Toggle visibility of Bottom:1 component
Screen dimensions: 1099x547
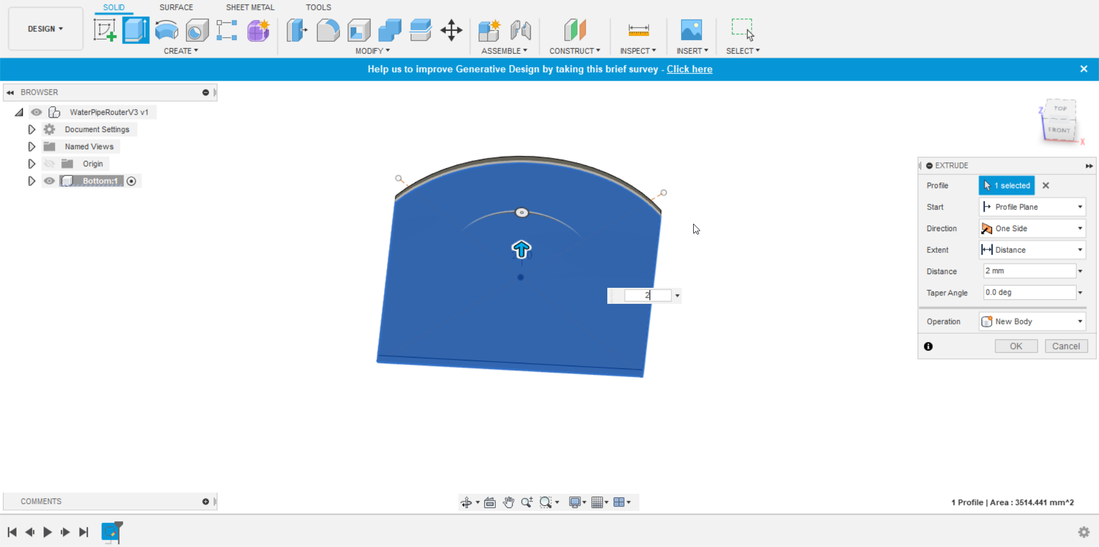coord(49,181)
